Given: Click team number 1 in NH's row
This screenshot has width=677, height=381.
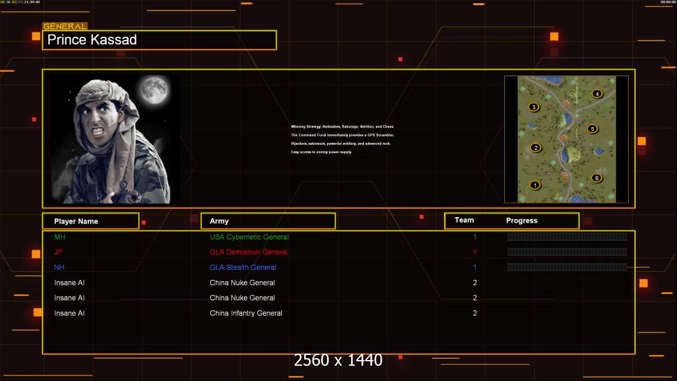Looking at the screenshot, I should (x=474, y=267).
